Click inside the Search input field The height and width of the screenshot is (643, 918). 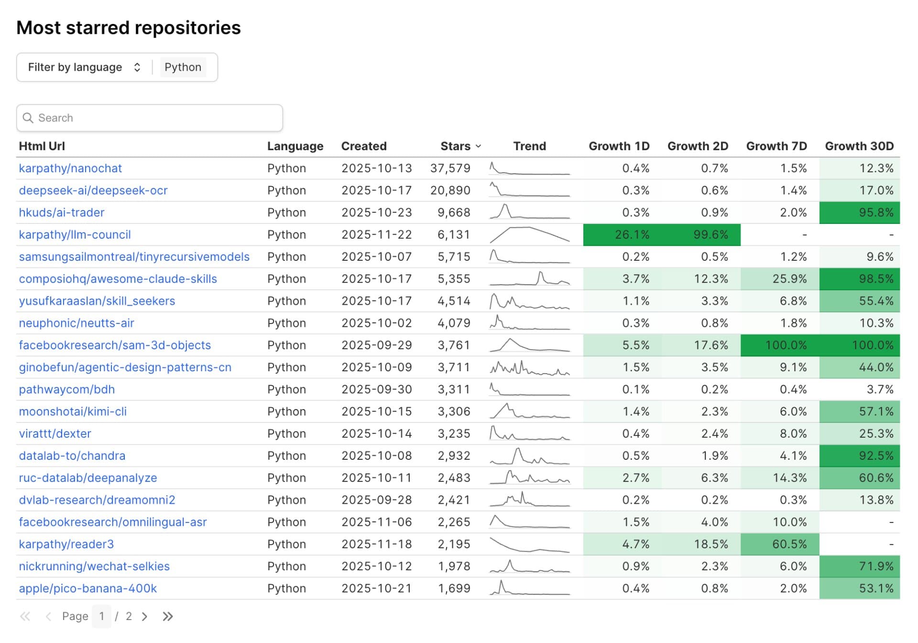click(143, 118)
